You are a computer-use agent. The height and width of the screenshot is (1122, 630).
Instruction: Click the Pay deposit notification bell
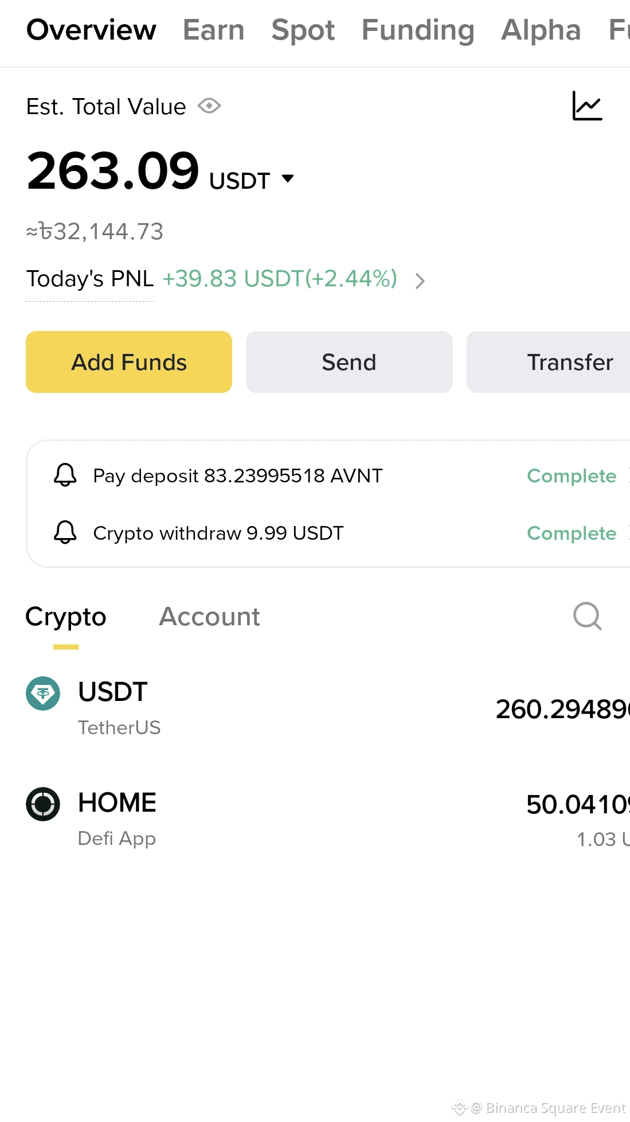[x=65, y=476]
